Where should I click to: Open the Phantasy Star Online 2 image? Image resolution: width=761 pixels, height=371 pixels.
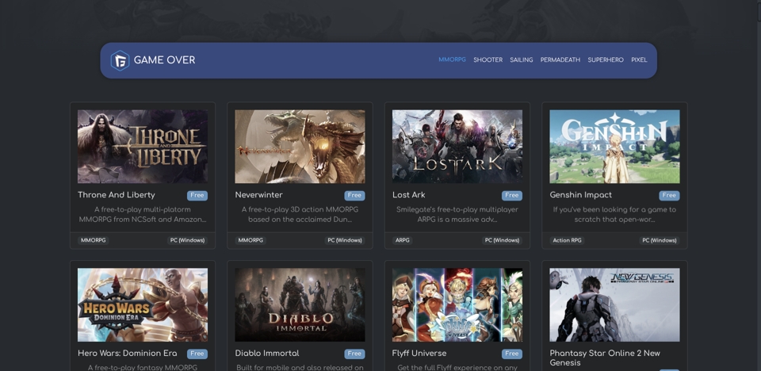tap(614, 305)
